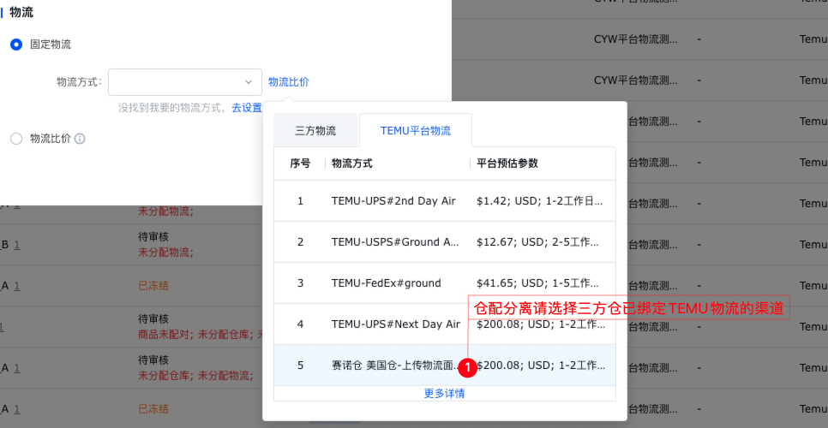Switch to the TEMU平台物流 tab
The width and height of the screenshot is (828, 428).
(416, 131)
